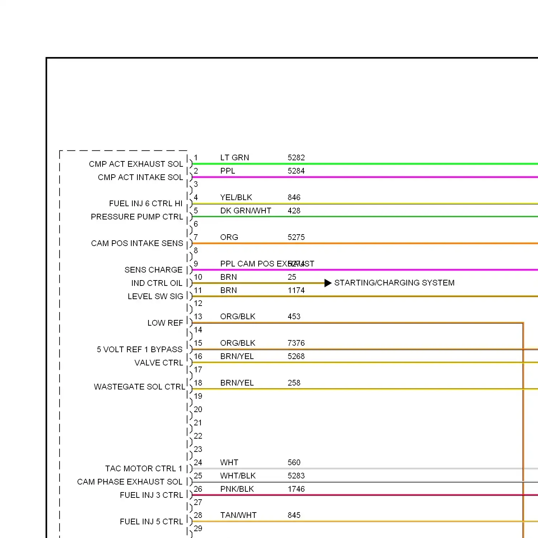Select the WASTEGATE SOL CTRL label
The width and height of the screenshot is (538, 538).
coord(140,387)
